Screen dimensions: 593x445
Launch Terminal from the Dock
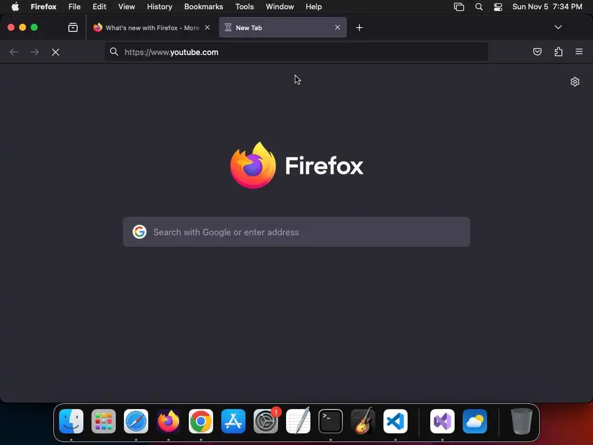point(331,421)
